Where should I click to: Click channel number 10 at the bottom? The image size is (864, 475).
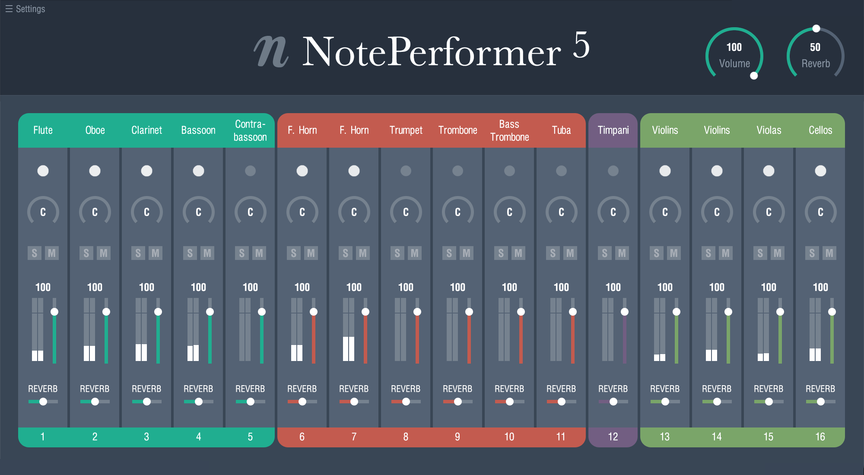[x=509, y=437]
